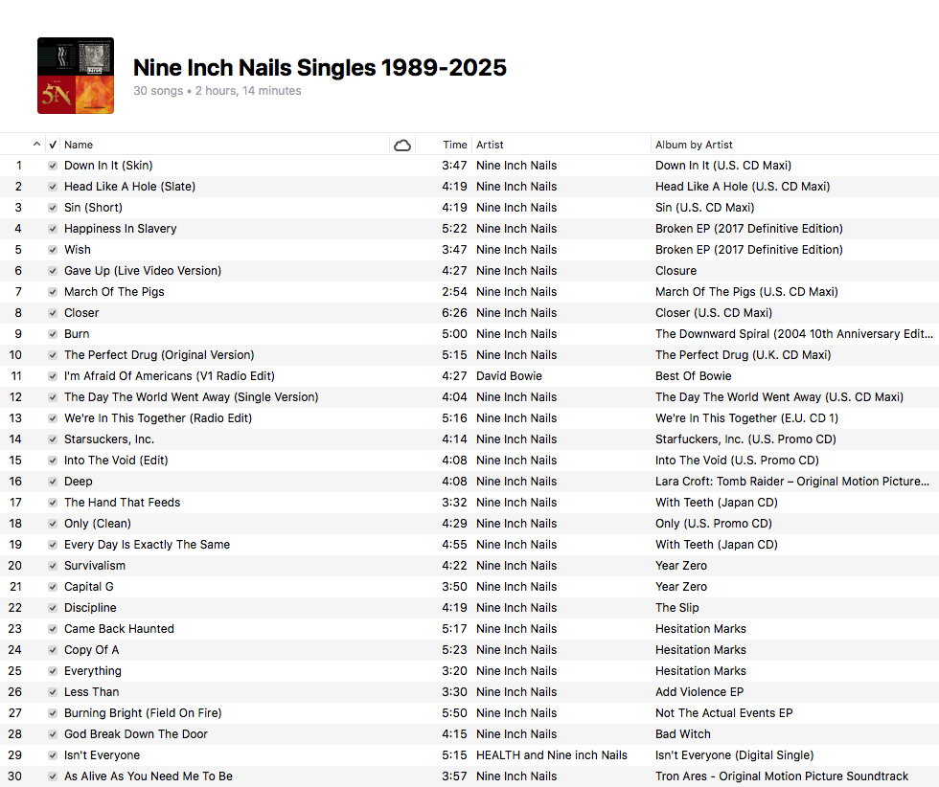Click the iCloud status column header icon
Viewport: 939px width, 787px height.
click(402, 145)
